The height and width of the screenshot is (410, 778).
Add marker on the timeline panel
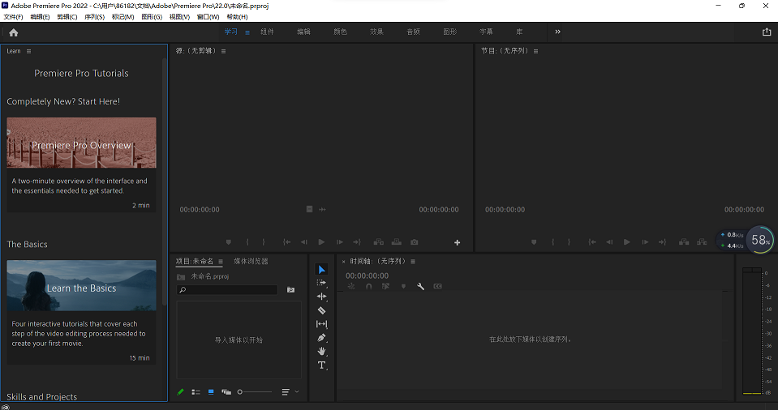tap(403, 286)
